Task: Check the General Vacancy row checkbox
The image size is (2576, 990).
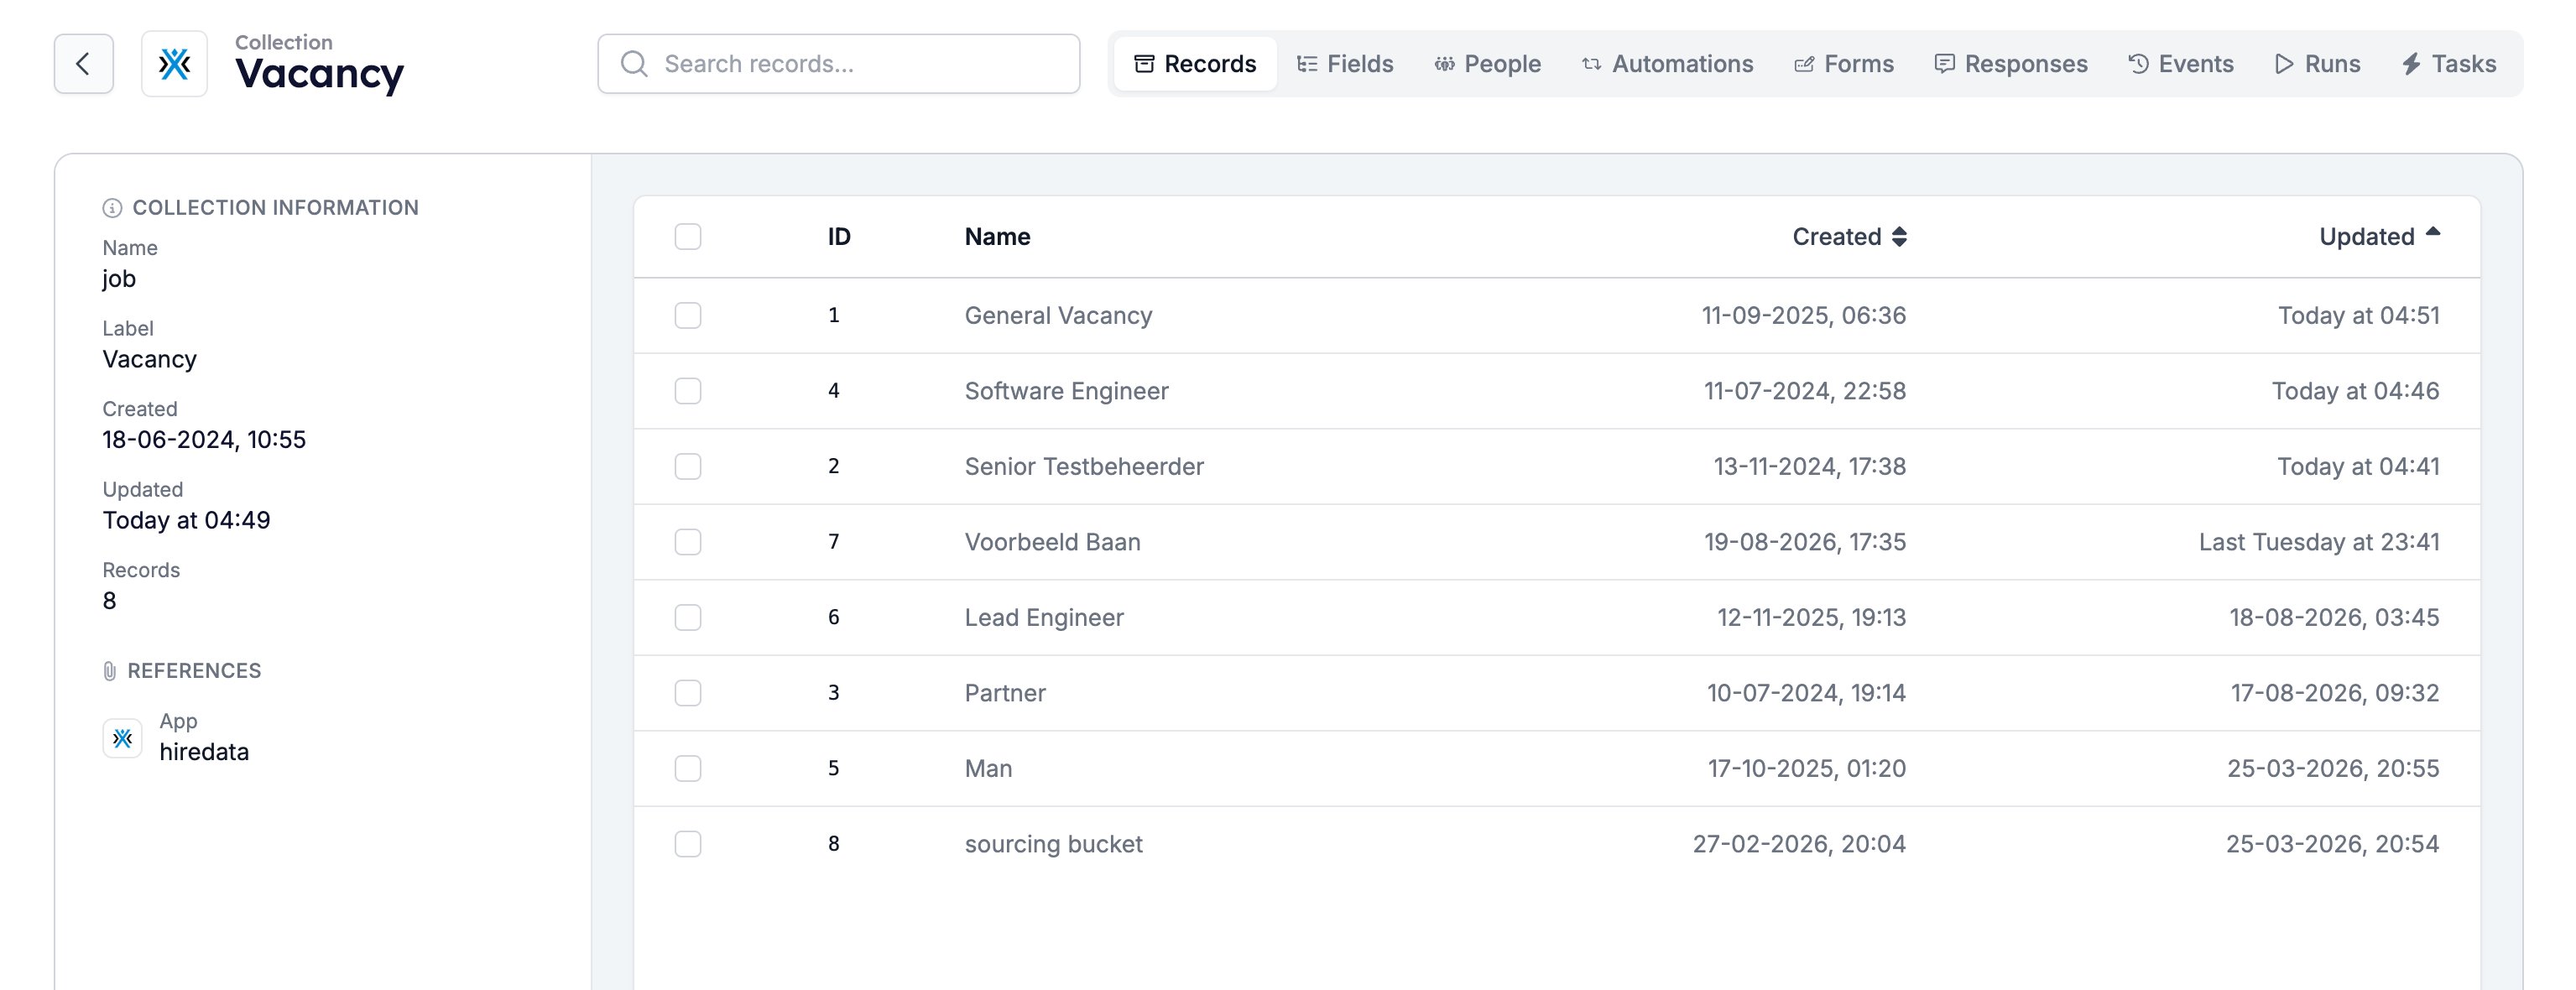Action: pos(688,316)
